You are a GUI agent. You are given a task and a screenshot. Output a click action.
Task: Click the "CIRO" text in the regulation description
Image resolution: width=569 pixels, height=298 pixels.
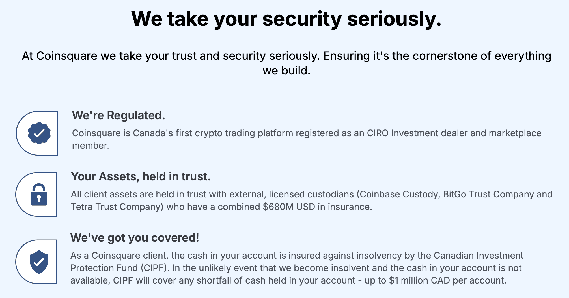click(x=378, y=133)
